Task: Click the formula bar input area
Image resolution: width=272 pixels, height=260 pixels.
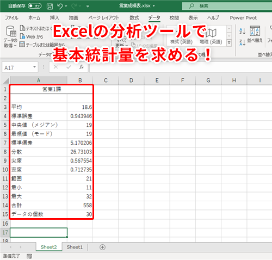Action: (x=181, y=67)
